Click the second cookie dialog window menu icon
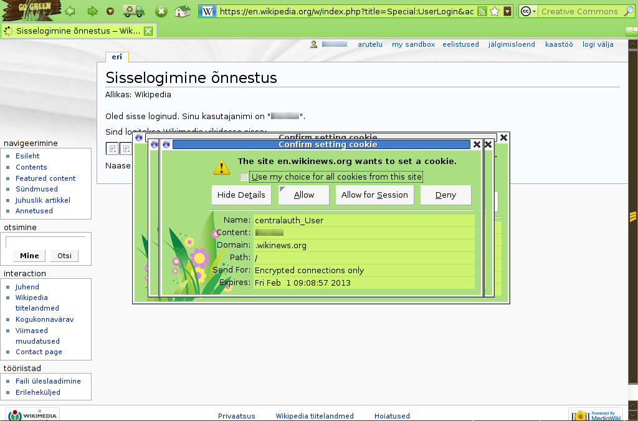 tap(155, 145)
